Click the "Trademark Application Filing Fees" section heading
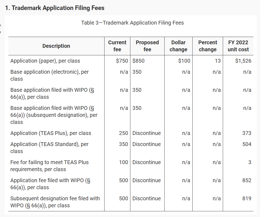 coord(55,8)
